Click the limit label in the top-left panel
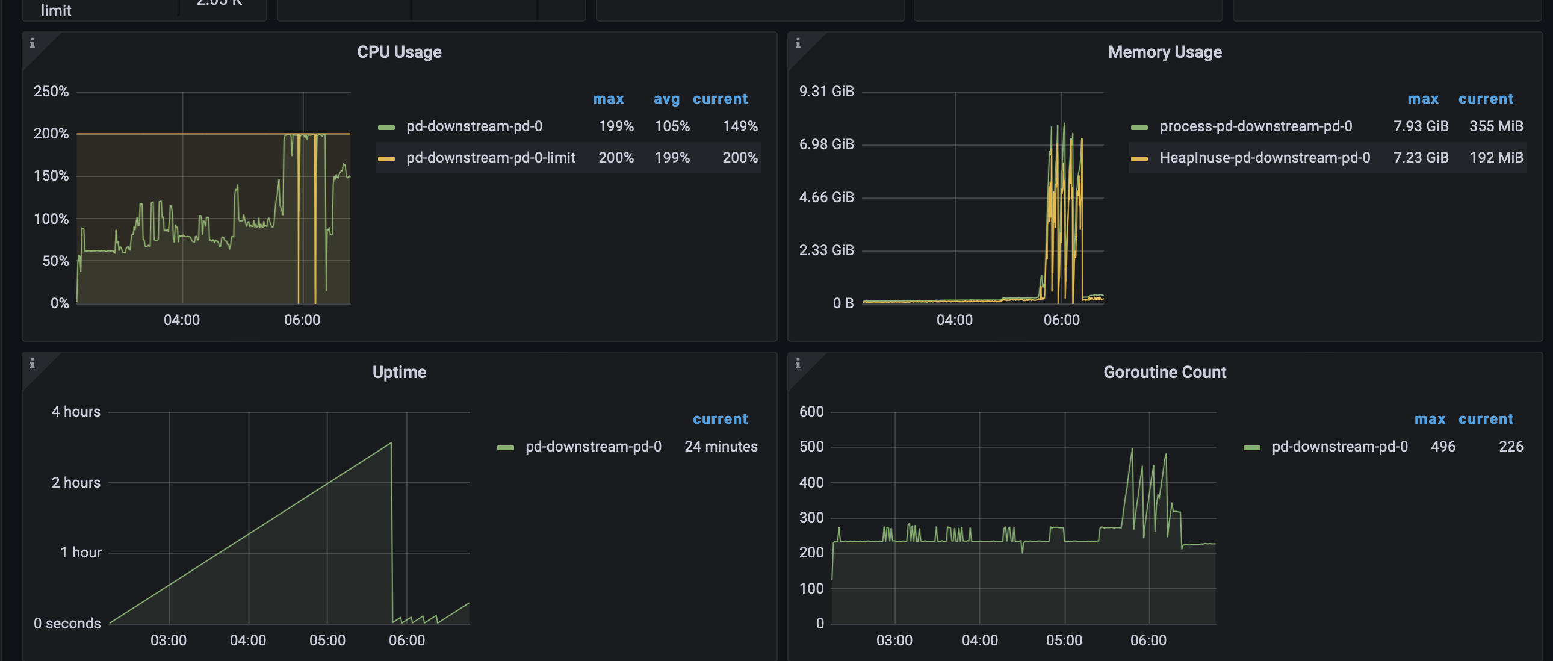 coord(55,10)
